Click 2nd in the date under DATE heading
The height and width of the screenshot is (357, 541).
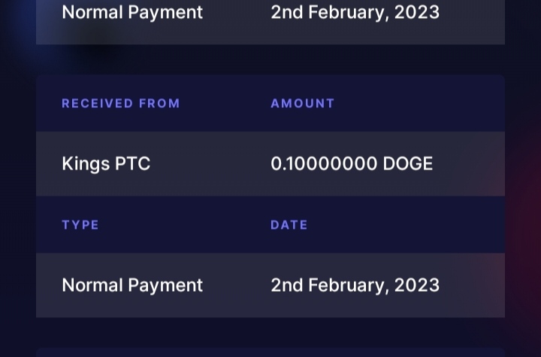coord(287,285)
